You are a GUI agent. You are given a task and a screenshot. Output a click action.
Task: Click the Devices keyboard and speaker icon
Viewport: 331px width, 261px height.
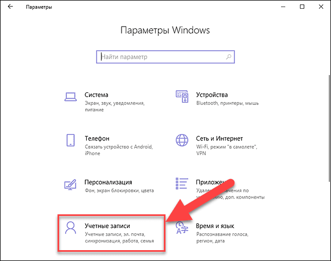(x=182, y=96)
